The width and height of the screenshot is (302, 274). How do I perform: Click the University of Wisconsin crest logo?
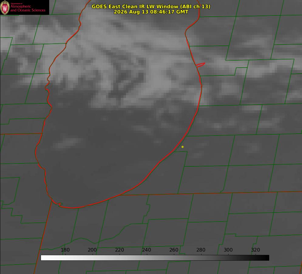(5, 8)
